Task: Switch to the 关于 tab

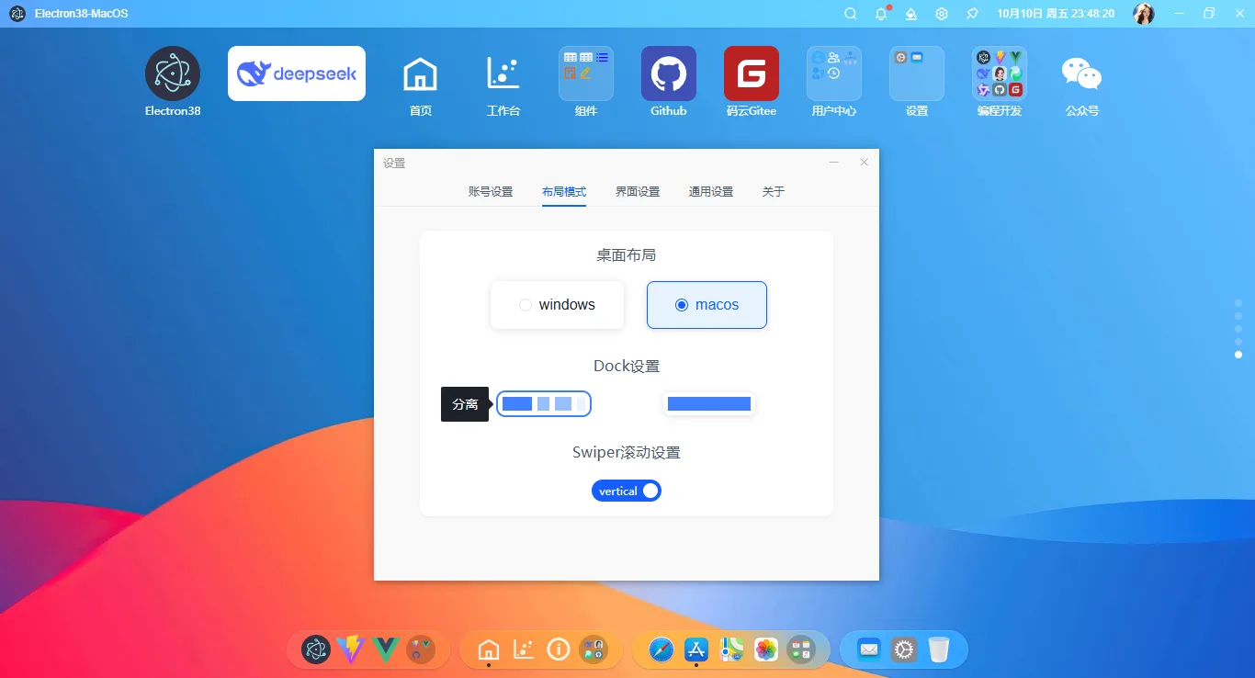Action: pyautogui.click(x=773, y=191)
